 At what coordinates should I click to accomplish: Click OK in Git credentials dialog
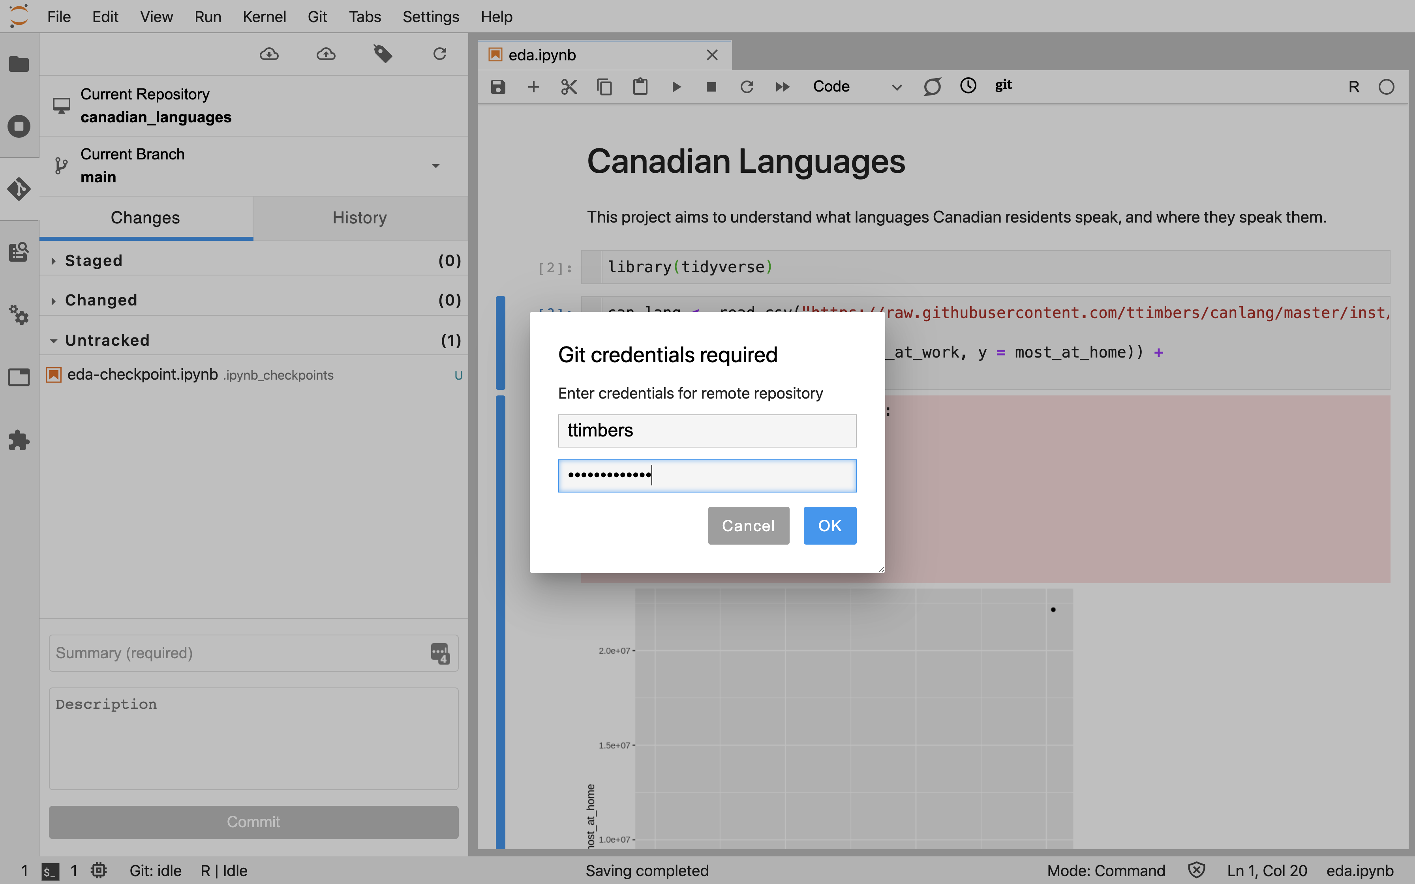pyautogui.click(x=830, y=526)
